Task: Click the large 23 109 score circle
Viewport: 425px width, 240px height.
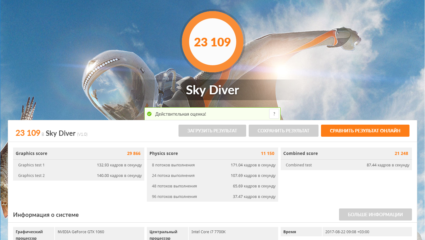Action: pyautogui.click(x=213, y=42)
